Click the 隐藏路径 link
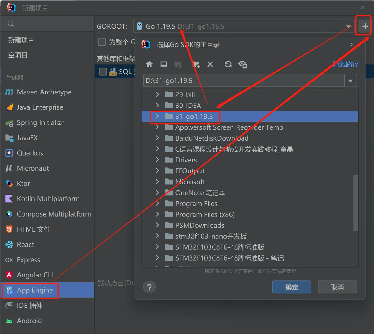Screen dimensions: 374x334 [346, 64]
